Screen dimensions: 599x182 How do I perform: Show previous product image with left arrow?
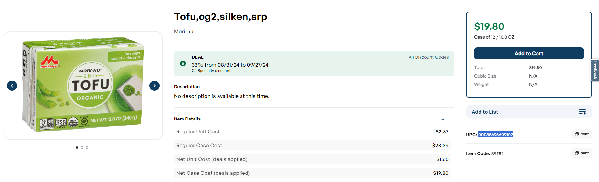coord(12,86)
